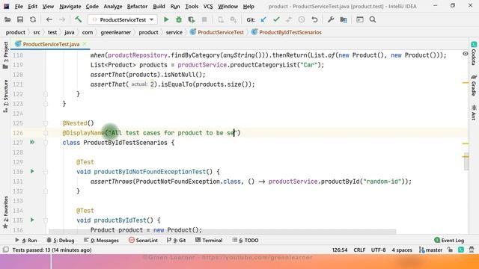Viewport: 479px width, 269px height.
Task: Open Codota side panel
Action: coord(474,53)
